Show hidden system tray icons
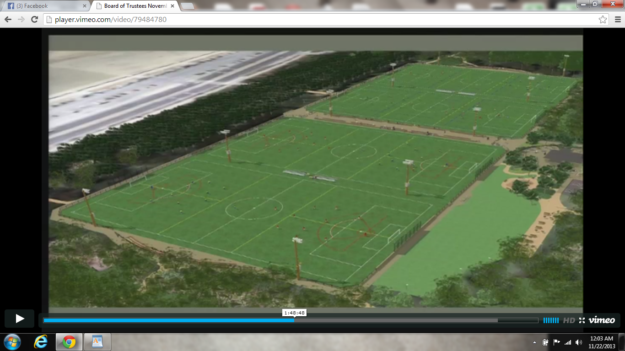 click(x=534, y=342)
